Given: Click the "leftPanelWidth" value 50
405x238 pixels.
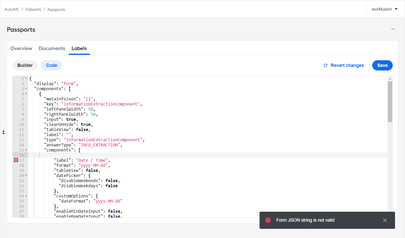Looking at the screenshot, I should pyautogui.click(x=91, y=109).
